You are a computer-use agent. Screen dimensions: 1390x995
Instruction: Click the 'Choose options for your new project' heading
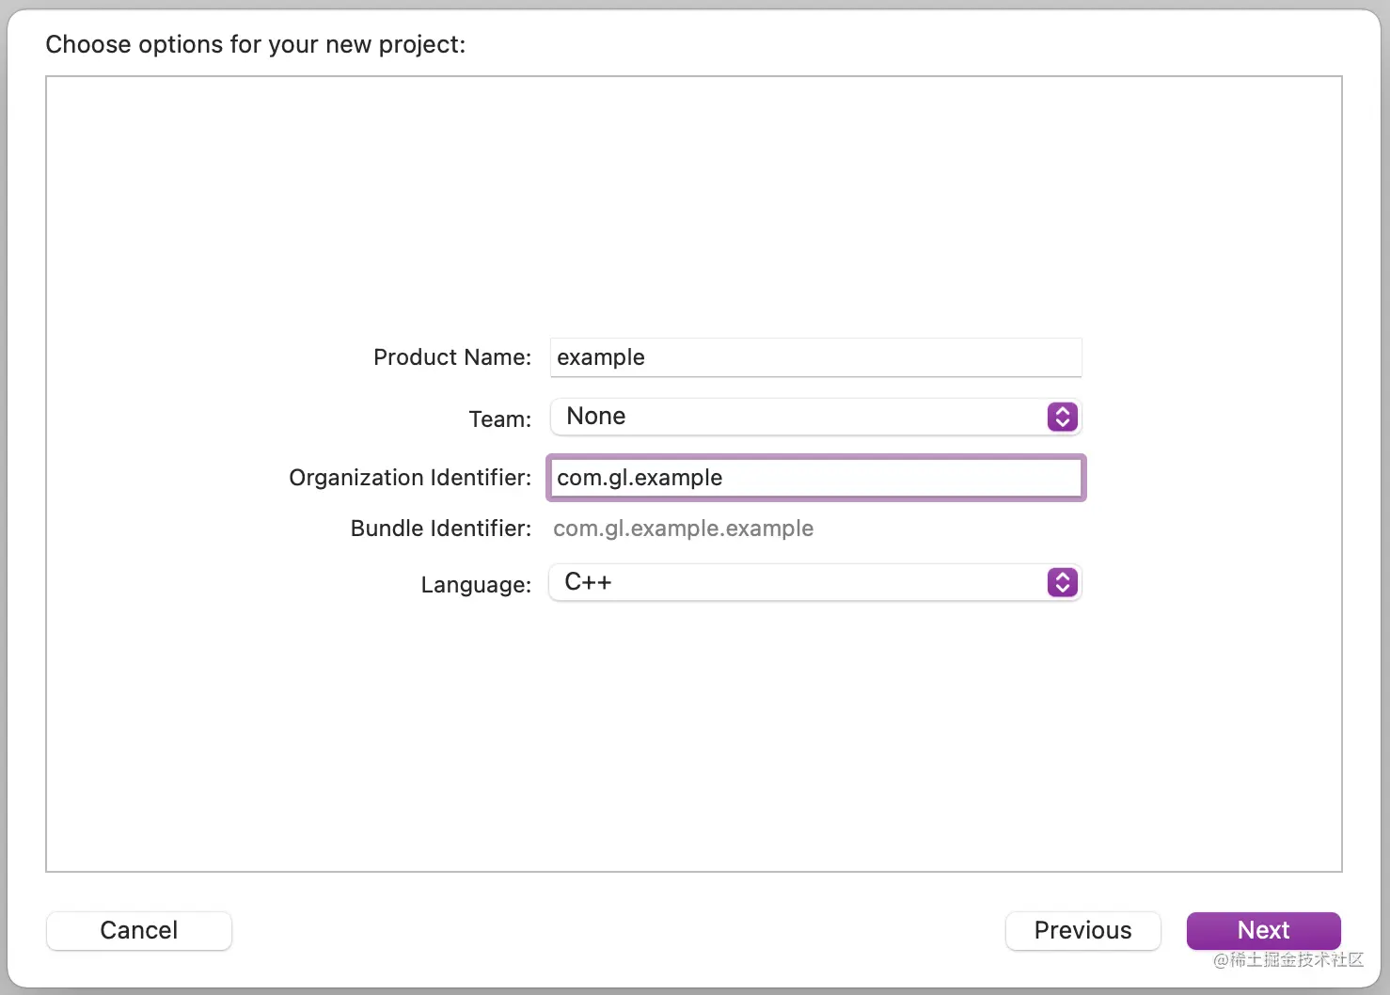(256, 44)
